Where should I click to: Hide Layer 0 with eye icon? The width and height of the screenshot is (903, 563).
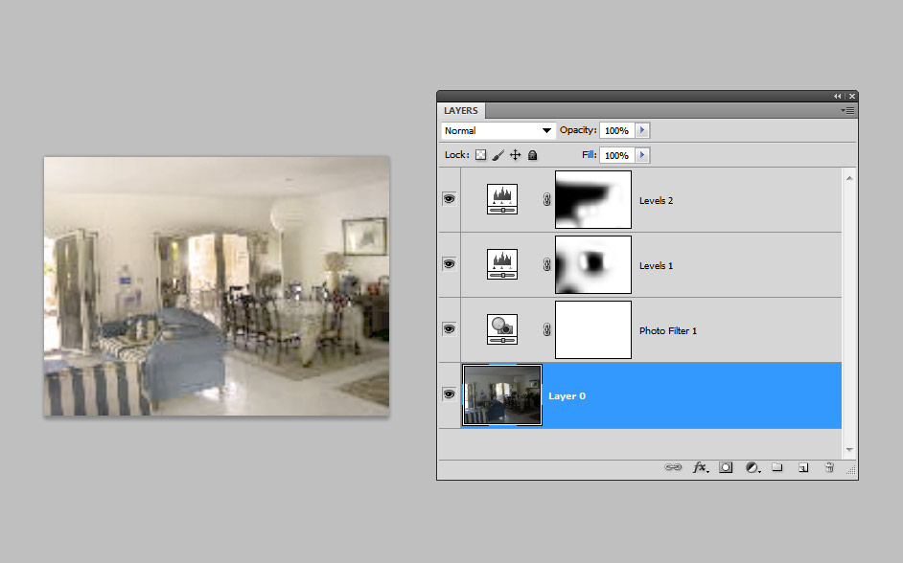point(449,394)
